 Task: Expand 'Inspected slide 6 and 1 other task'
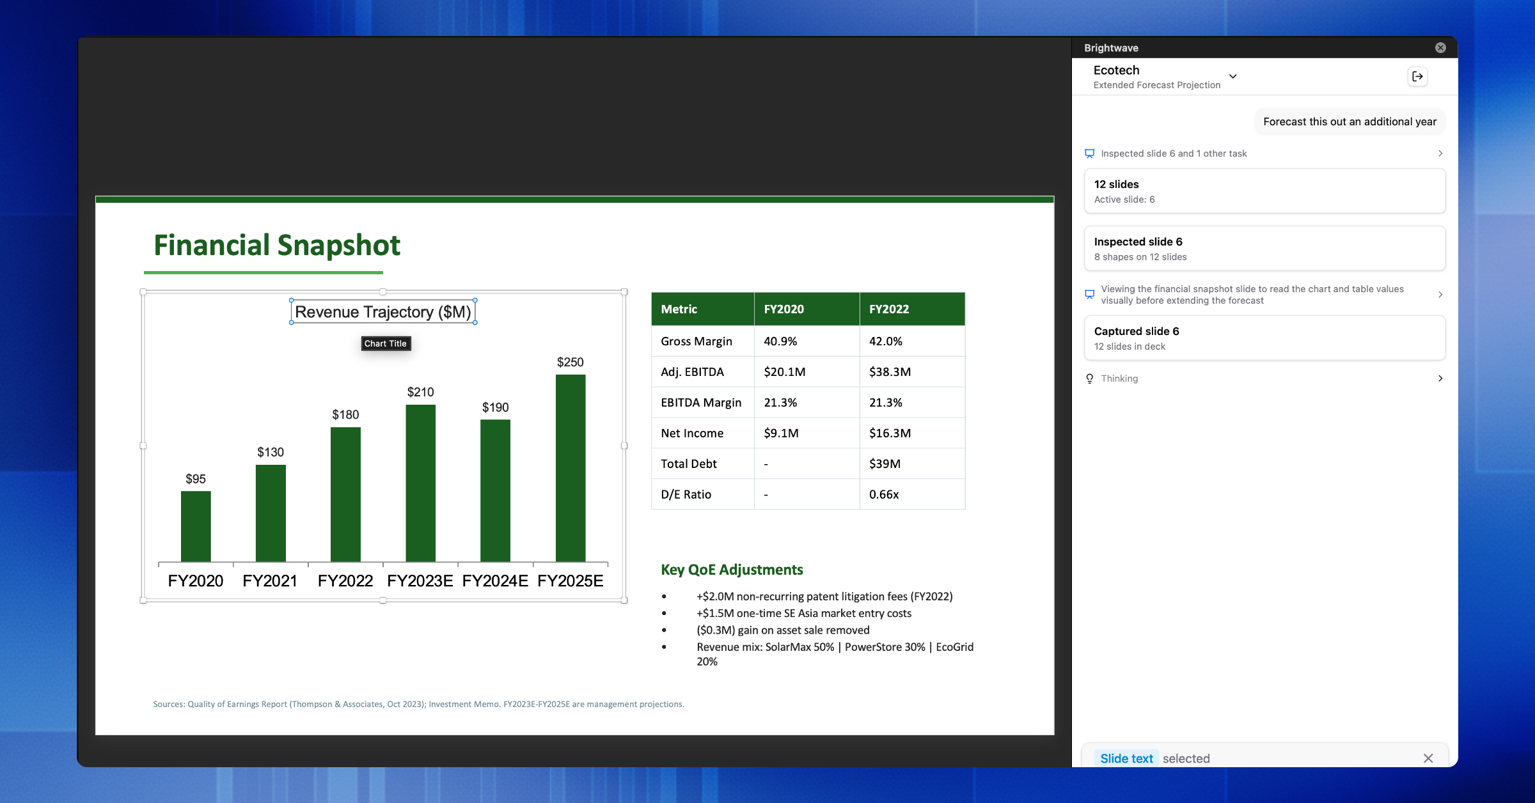pyautogui.click(x=1440, y=153)
